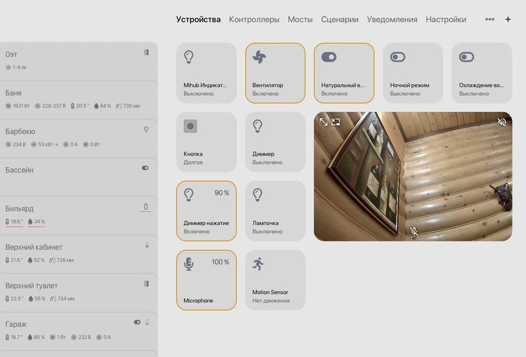
Task: Click the Баня 1631 Вт reading
Action: (x=18, y=106)
